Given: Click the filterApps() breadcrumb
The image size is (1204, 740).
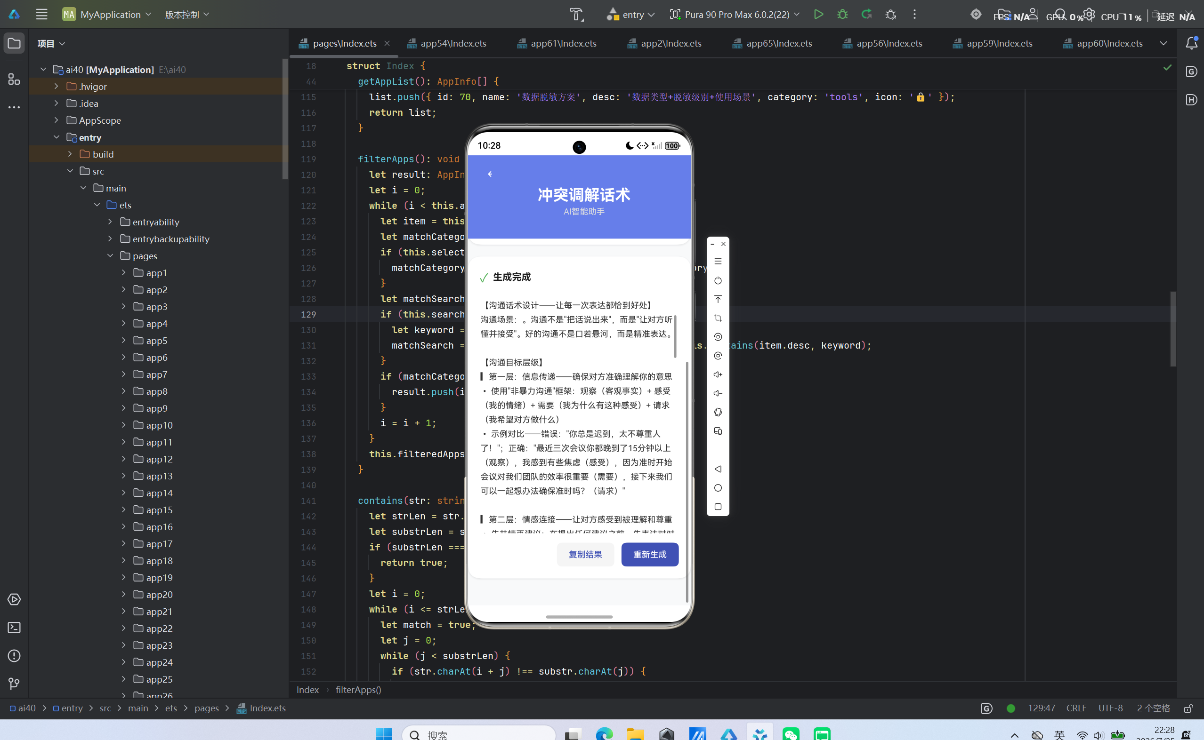Looking at the screenshot, I should point(358,690).
